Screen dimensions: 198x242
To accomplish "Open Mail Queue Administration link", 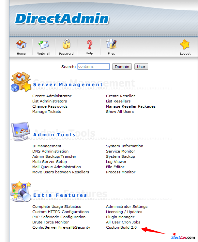I will [x=56, y=167].
